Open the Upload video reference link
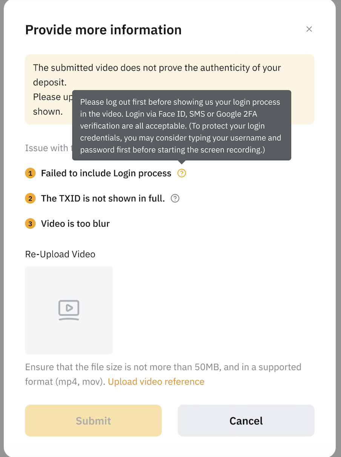This screenshot has height=457, width=341. 156,382
